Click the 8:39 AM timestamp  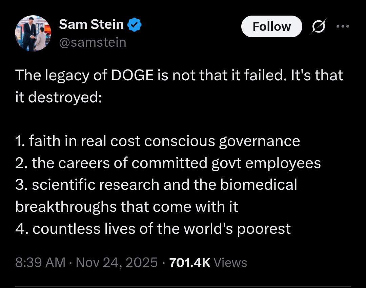[x=40, y=263]
